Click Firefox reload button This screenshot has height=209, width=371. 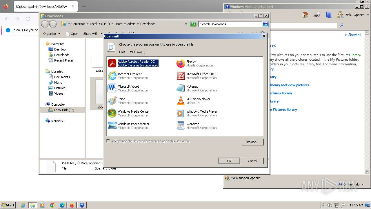coord(28,19)
